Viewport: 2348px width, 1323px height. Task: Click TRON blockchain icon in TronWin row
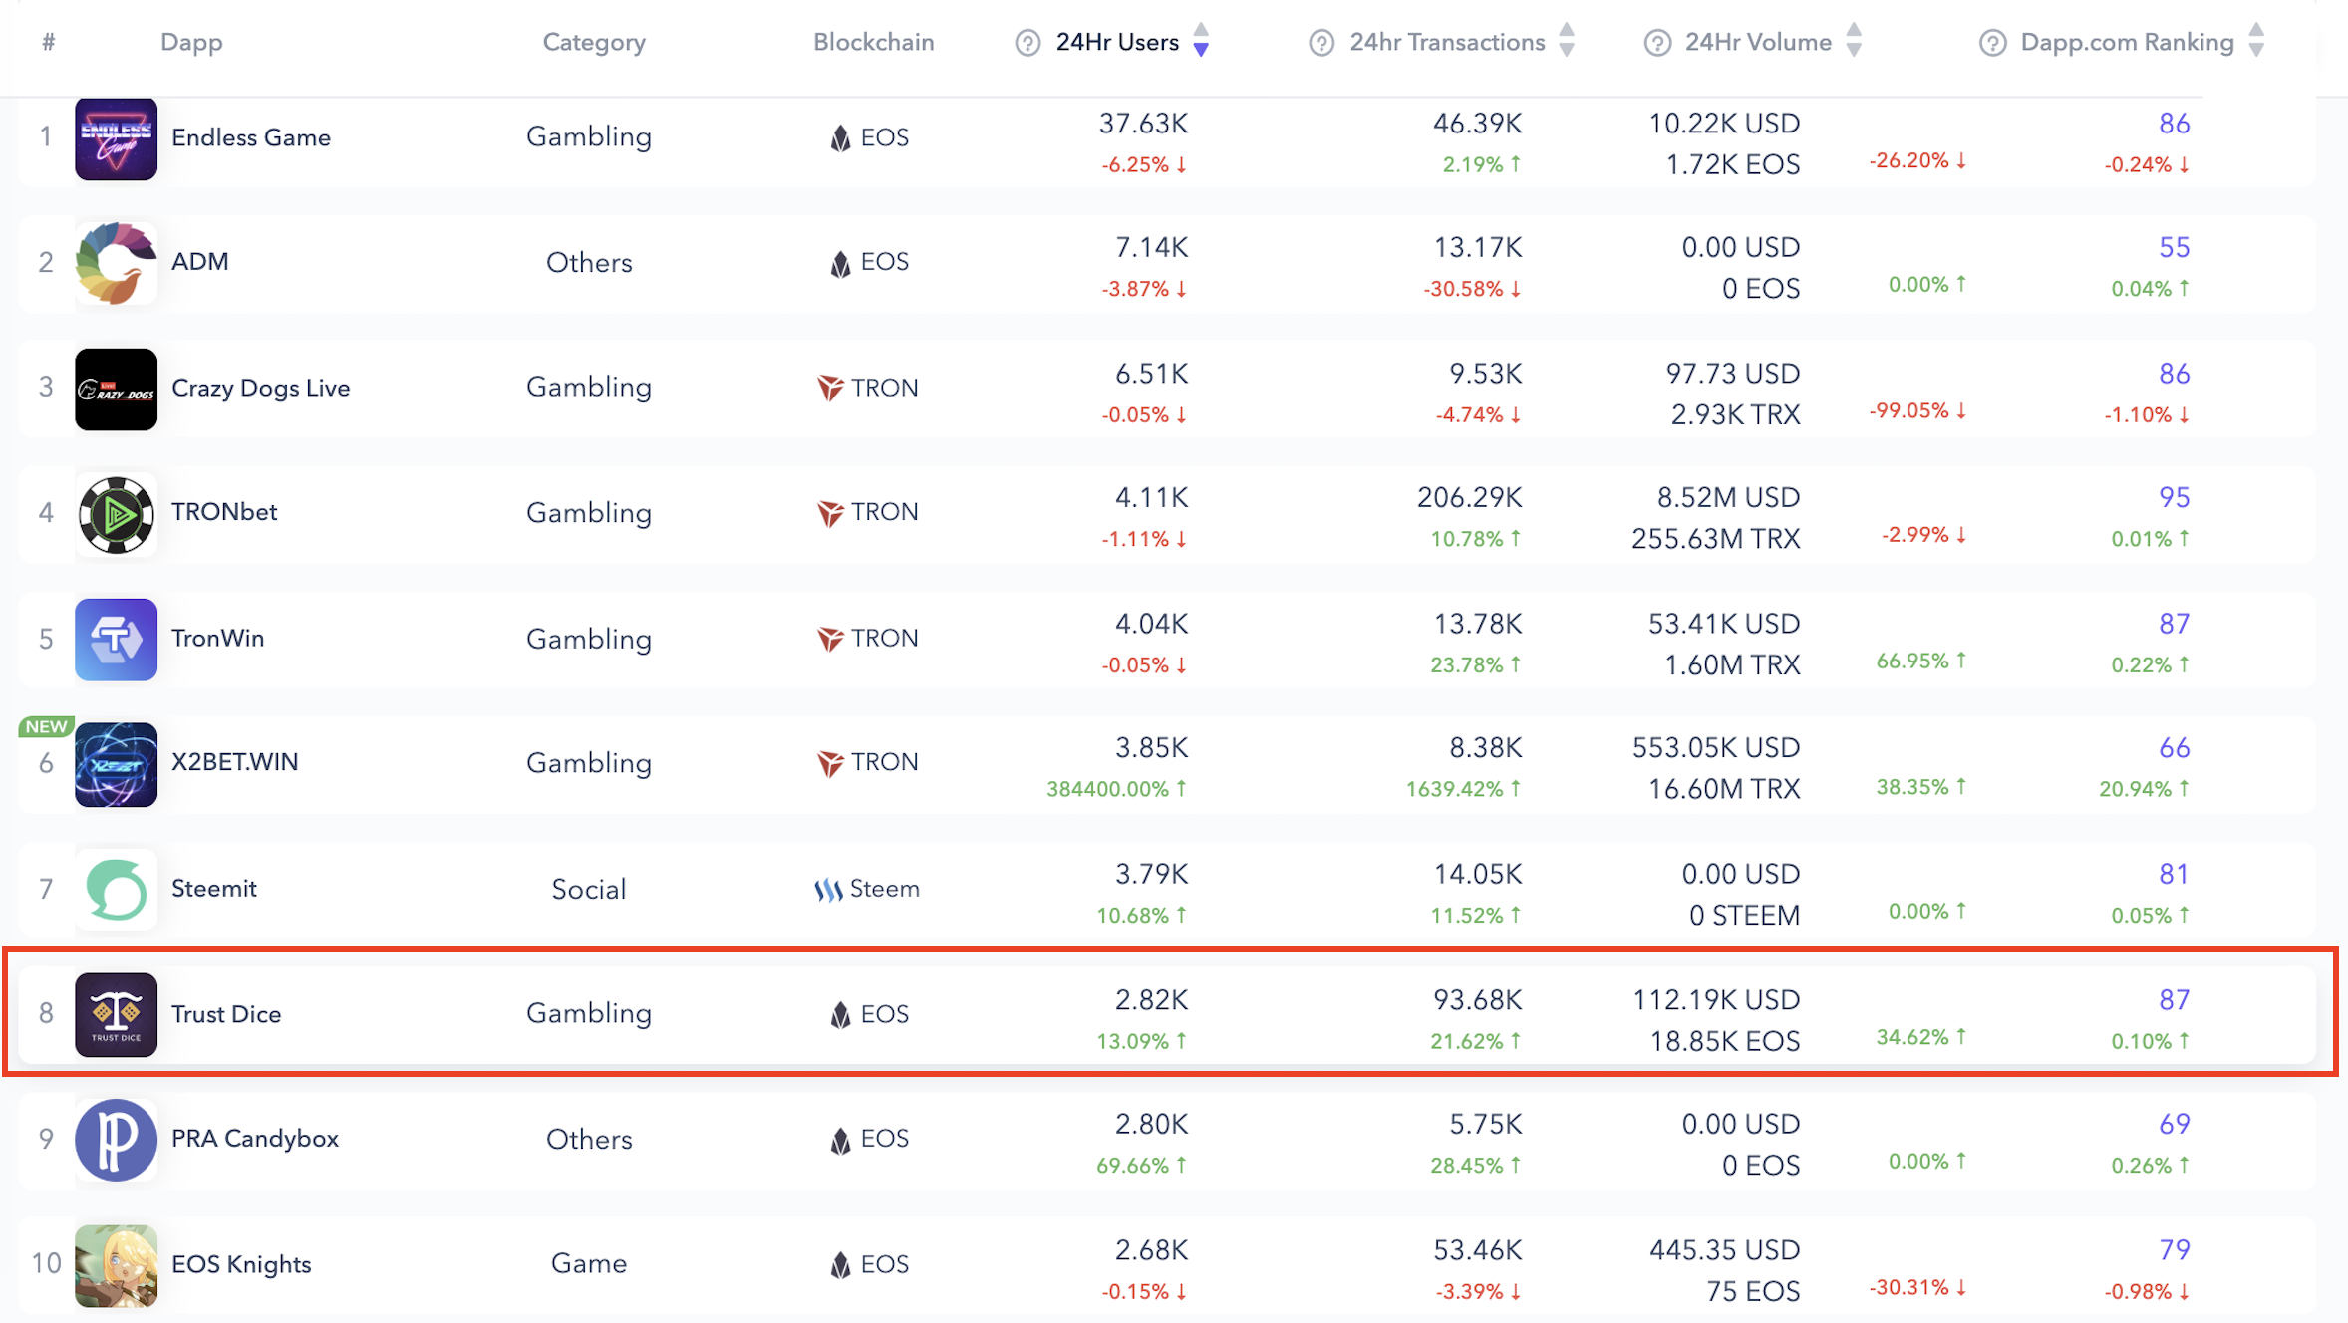(830, 638)
